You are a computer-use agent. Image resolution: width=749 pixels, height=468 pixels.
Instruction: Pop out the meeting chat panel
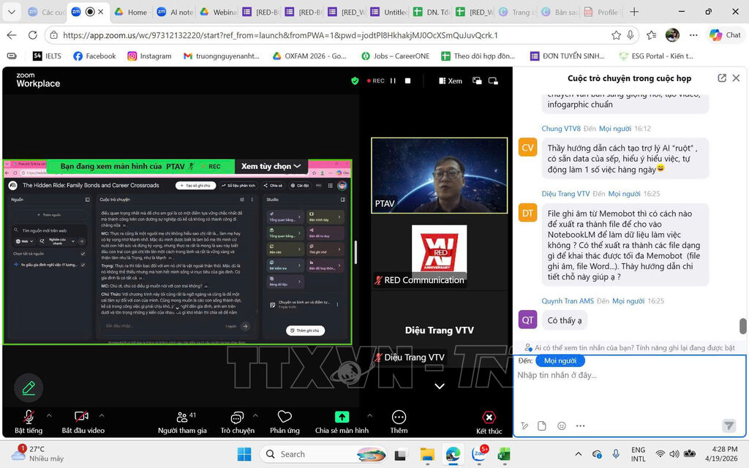pyautogui.click(x=722, y=78)
